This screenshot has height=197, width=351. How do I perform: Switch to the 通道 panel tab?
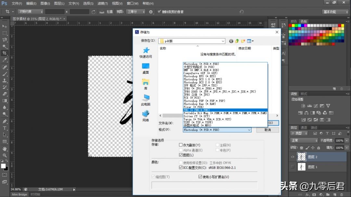304,128
